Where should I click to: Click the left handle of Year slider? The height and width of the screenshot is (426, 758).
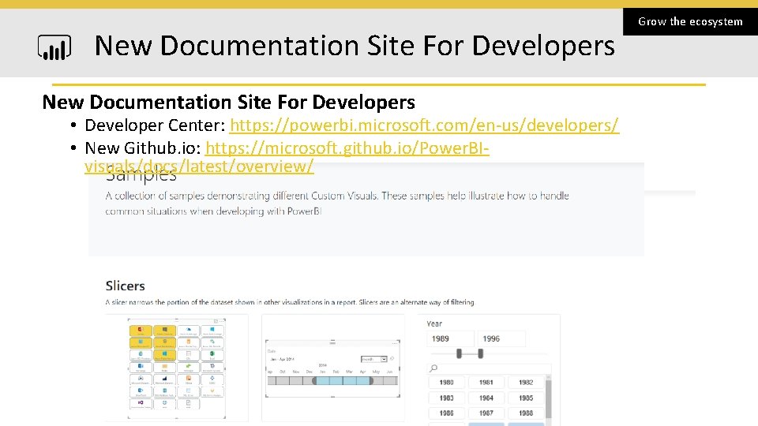(x=459, y=353)
